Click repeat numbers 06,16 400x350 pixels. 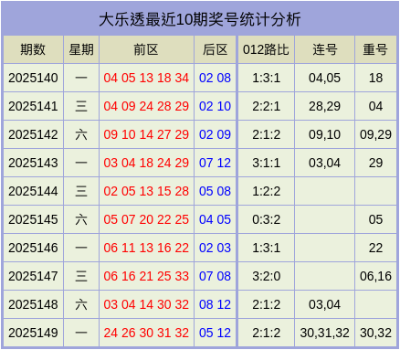click(x=375, y=276)
